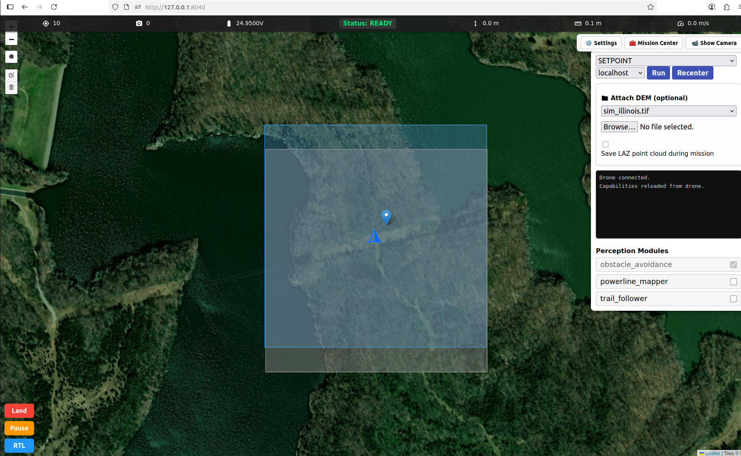Expand the sim_illinois.tif DEM dropdown
This screenshot has height=456, width=741.
(x=668, y=111)
